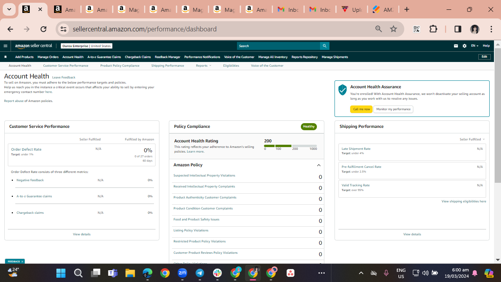Open the Windows Start menu

point(61,273)
